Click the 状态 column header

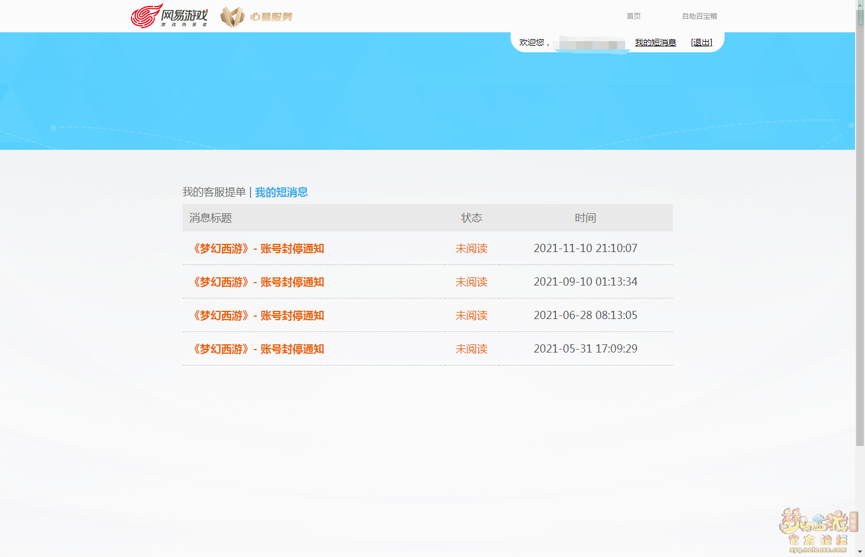pos(471,218)
